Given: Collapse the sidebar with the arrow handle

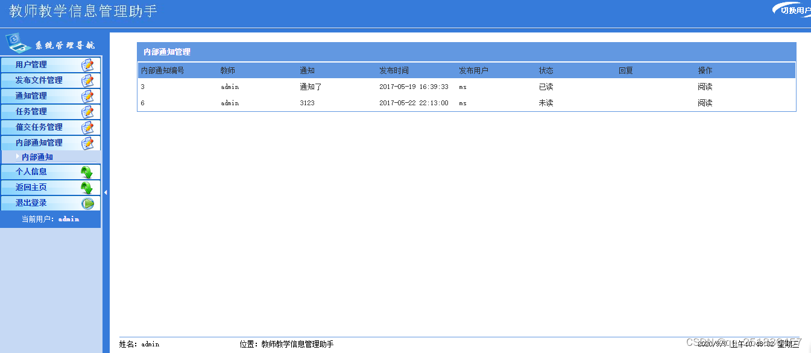Looking at the screenshot, I should click(x=106, y=192).
